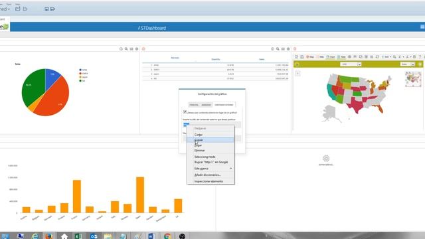Open the center dropdown in the olive map bar
Screen dimensions: 425x239
tap(351, 64)
